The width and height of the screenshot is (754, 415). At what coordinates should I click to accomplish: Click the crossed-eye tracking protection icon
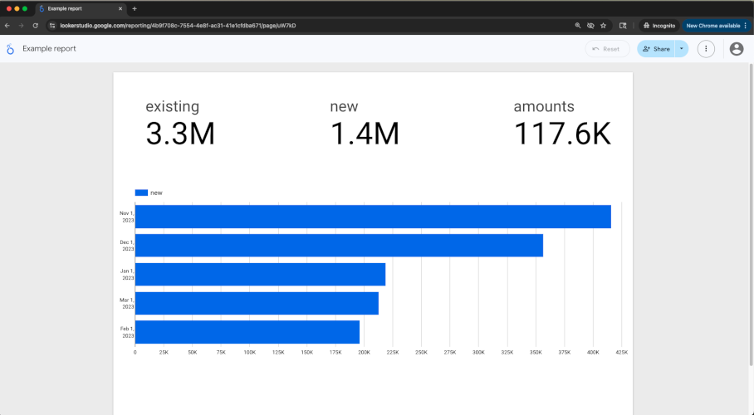[x=590, y=26]
